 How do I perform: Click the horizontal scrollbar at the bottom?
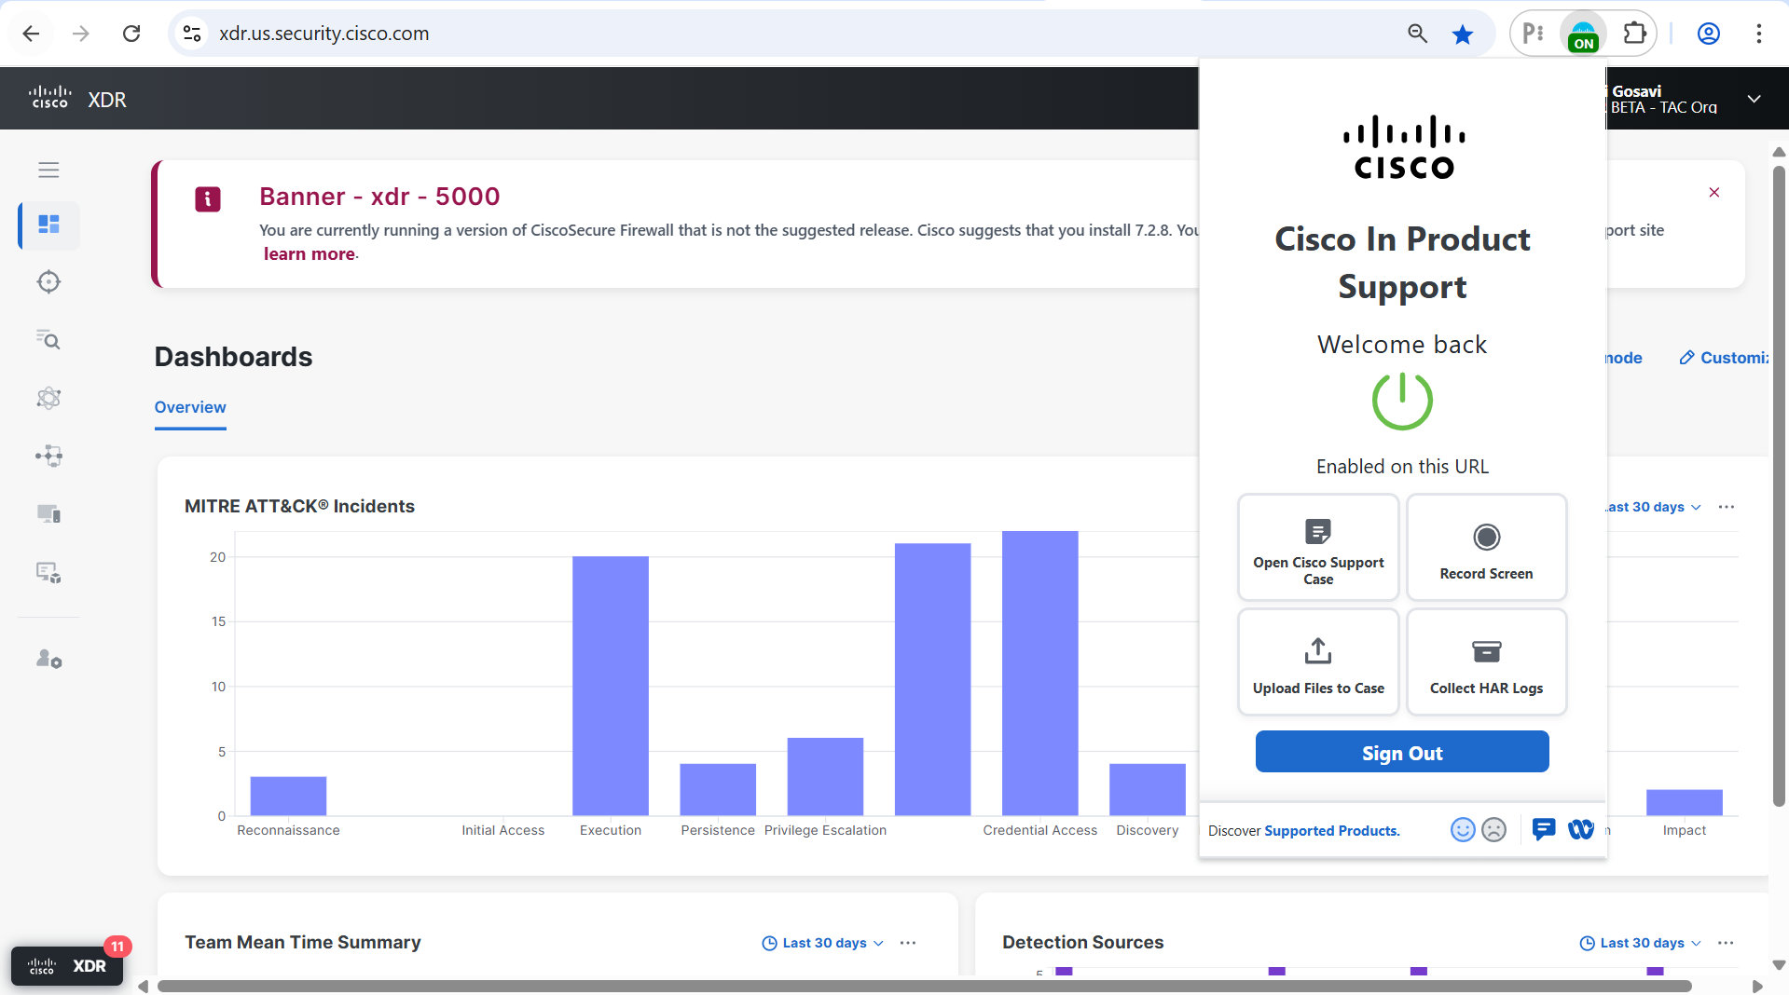924,986
